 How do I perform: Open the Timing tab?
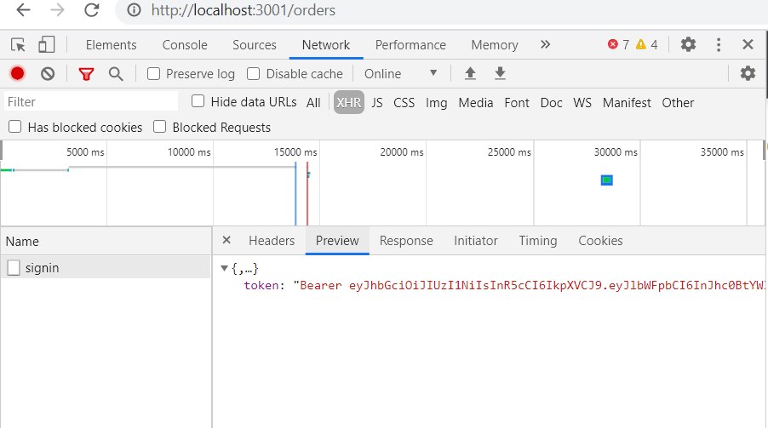(538, 241)
